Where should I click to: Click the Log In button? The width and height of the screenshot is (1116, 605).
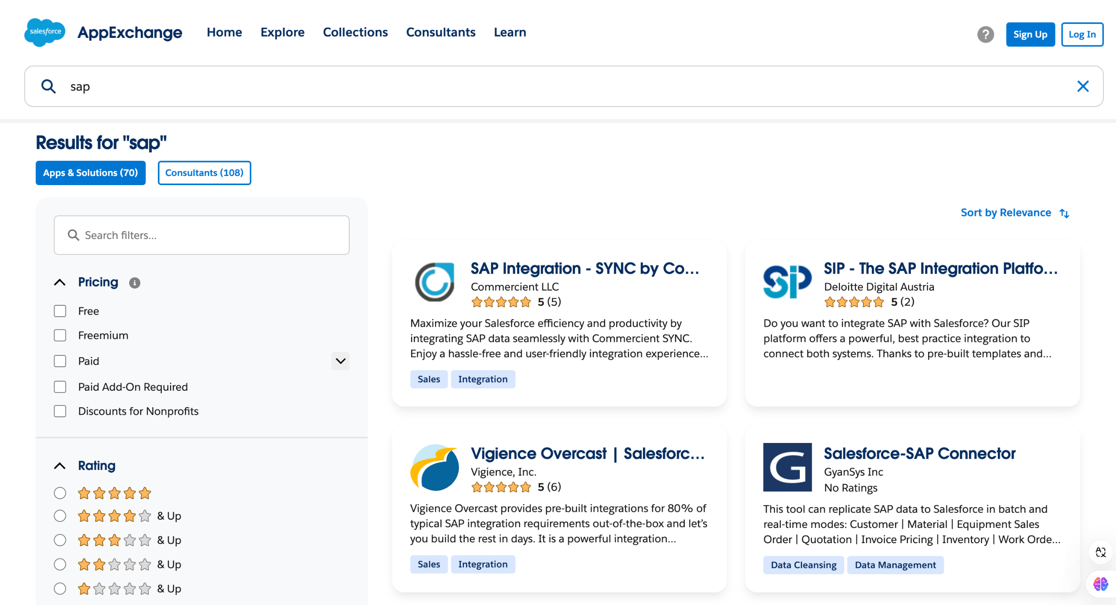1082,34
